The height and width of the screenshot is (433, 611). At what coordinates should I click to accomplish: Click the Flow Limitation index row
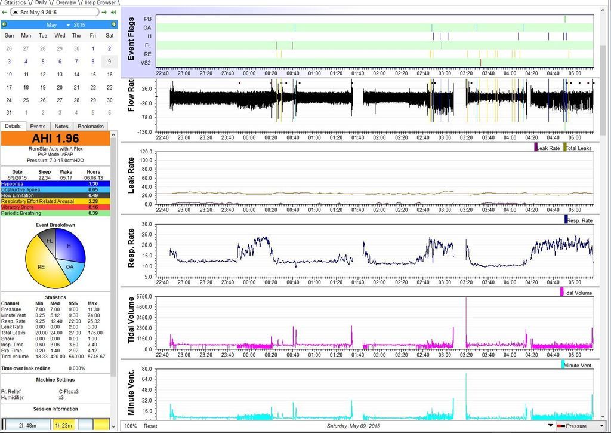point(55,195)
